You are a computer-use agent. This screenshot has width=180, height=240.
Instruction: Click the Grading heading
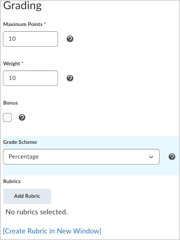[22, 6]
